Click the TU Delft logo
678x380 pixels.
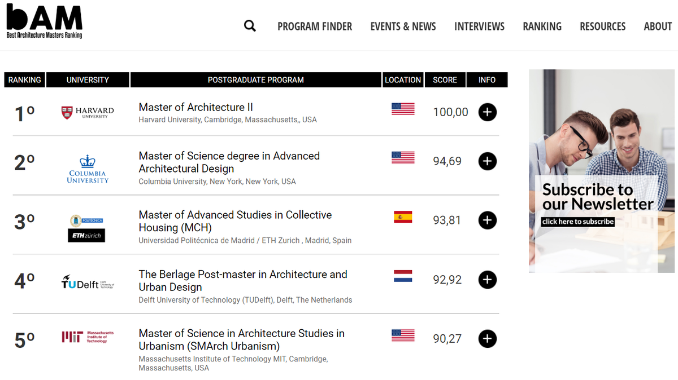[88, 282]
